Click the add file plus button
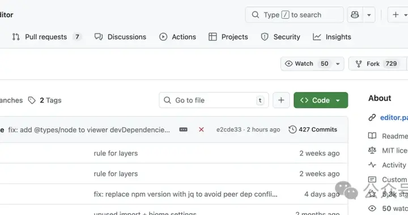Screen dimensions: 408x215 coord(281,100)
